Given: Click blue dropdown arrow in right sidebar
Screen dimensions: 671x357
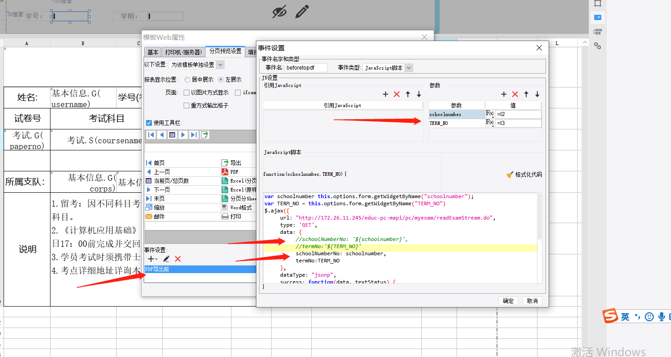Looking at the screenshot, I should click(x=598, y=17).
